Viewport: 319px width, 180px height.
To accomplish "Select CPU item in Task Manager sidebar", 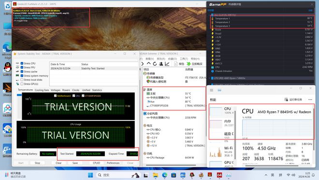I will 222,111.
